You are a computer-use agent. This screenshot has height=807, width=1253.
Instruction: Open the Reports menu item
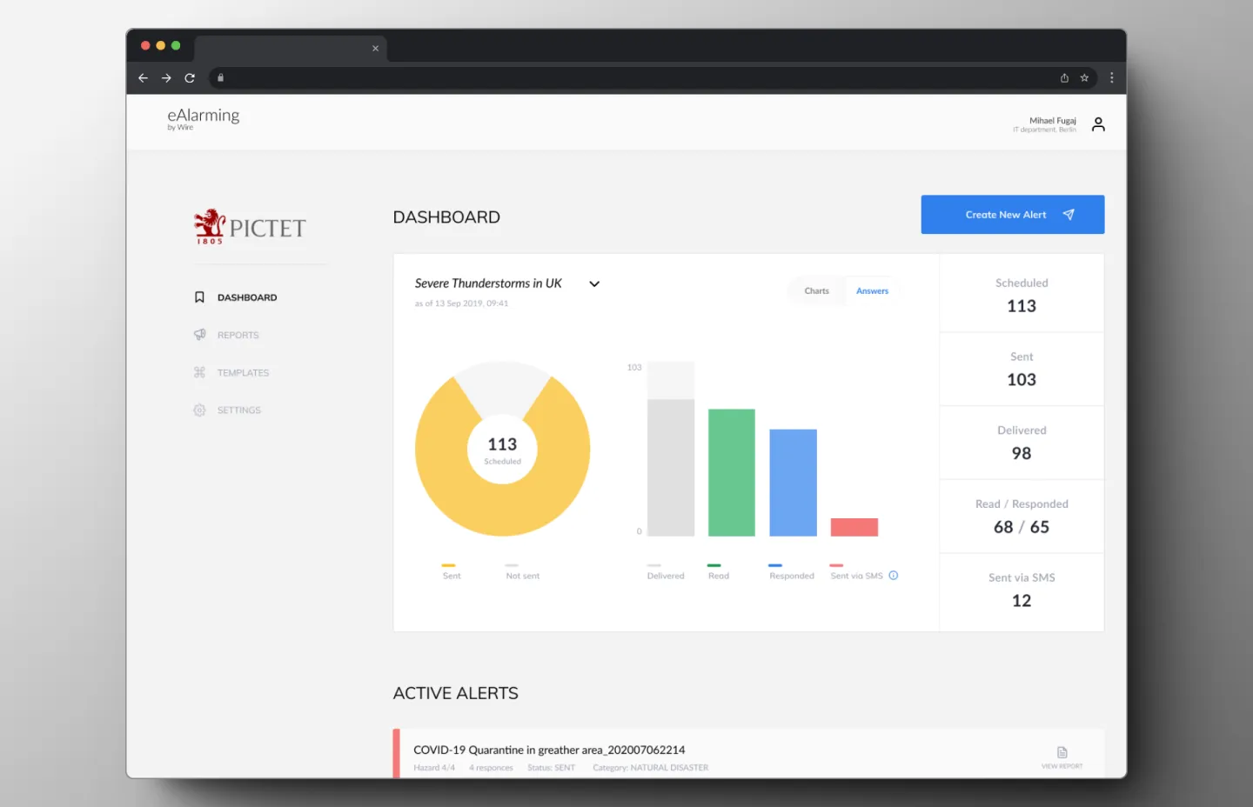click(x=238, y=335)
